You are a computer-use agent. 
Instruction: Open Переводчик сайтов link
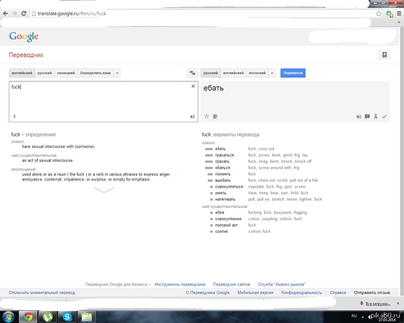[232, 285]
